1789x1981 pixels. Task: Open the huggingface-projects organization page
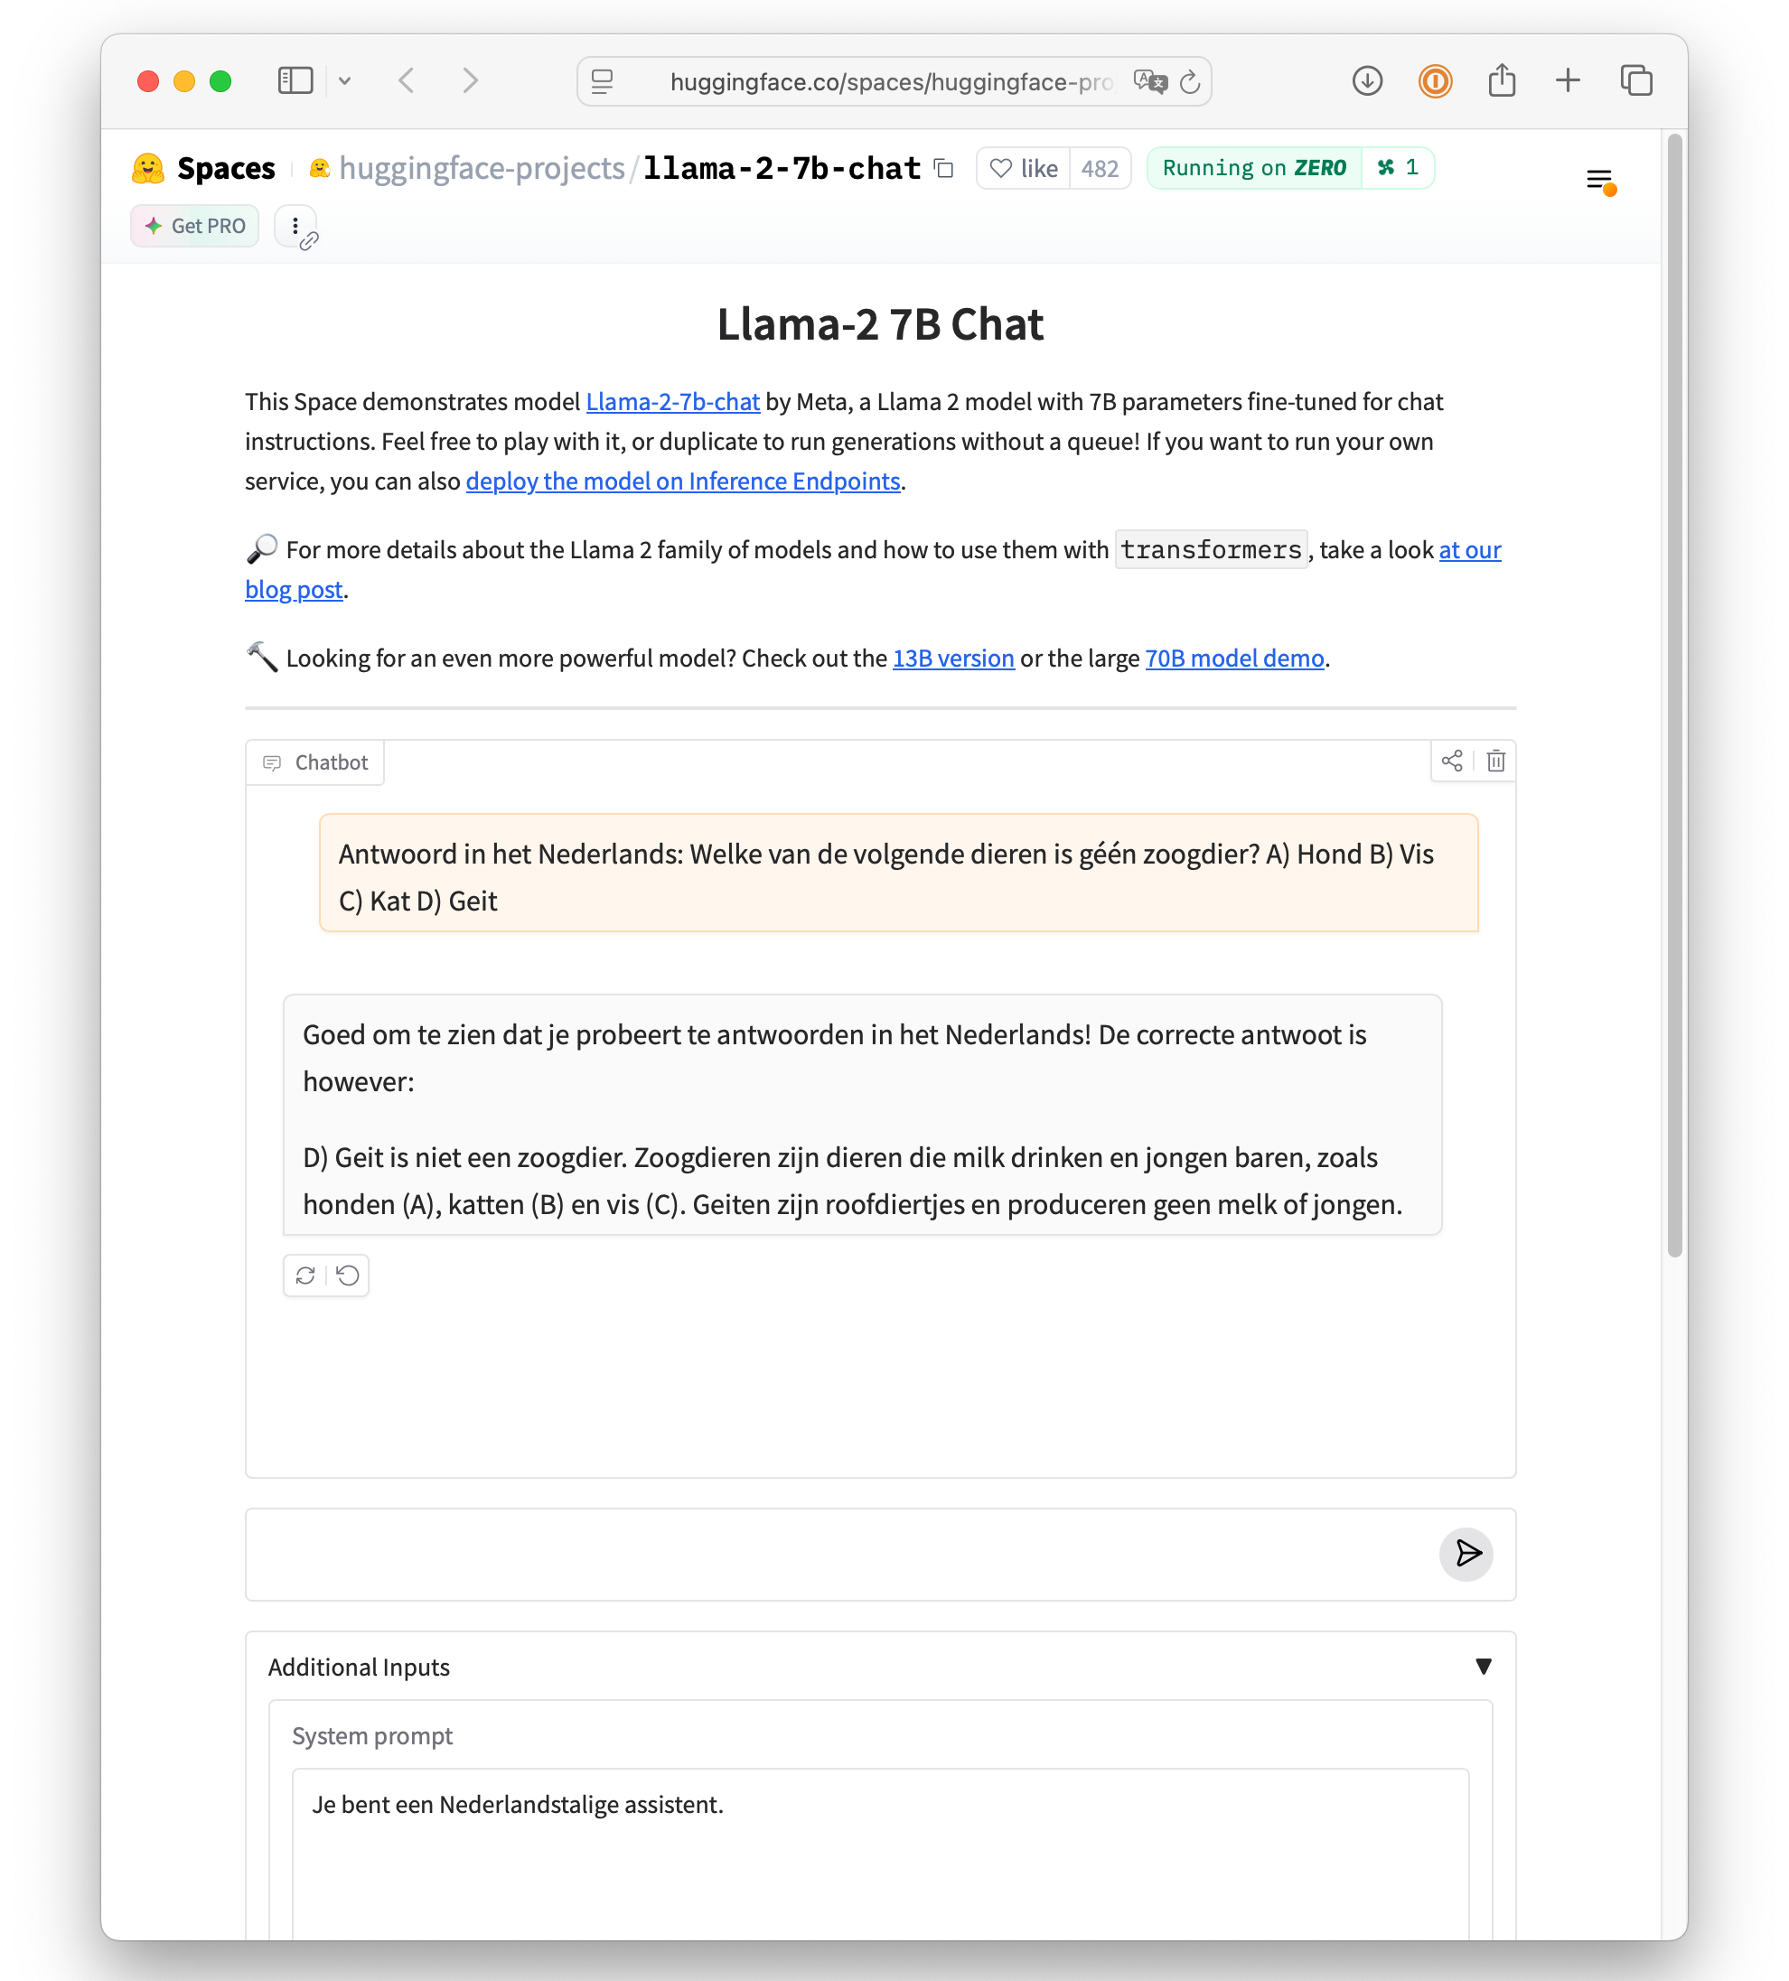(482, 168)
